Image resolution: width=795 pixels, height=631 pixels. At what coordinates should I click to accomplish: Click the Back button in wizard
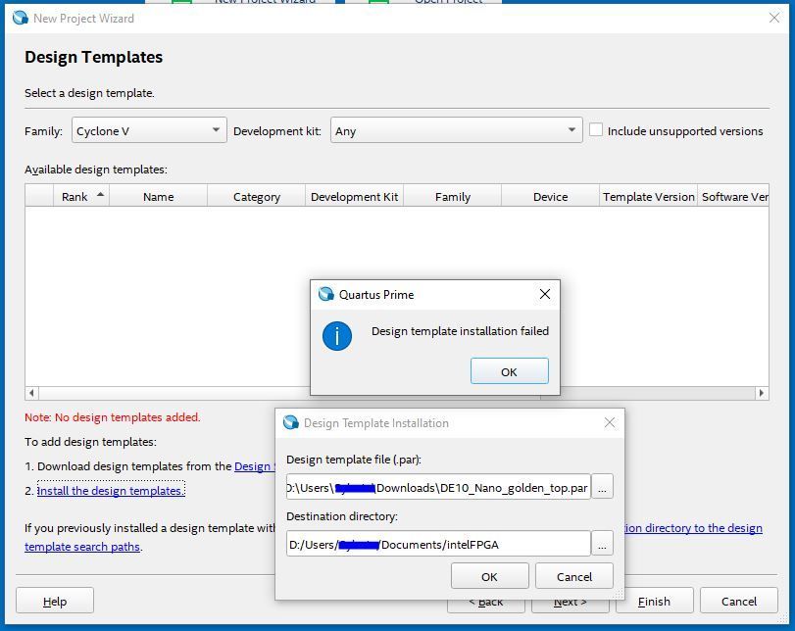(x=485, y=607)
